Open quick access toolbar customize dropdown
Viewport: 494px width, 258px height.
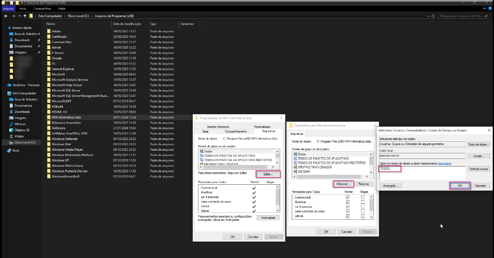pos(22,3)
